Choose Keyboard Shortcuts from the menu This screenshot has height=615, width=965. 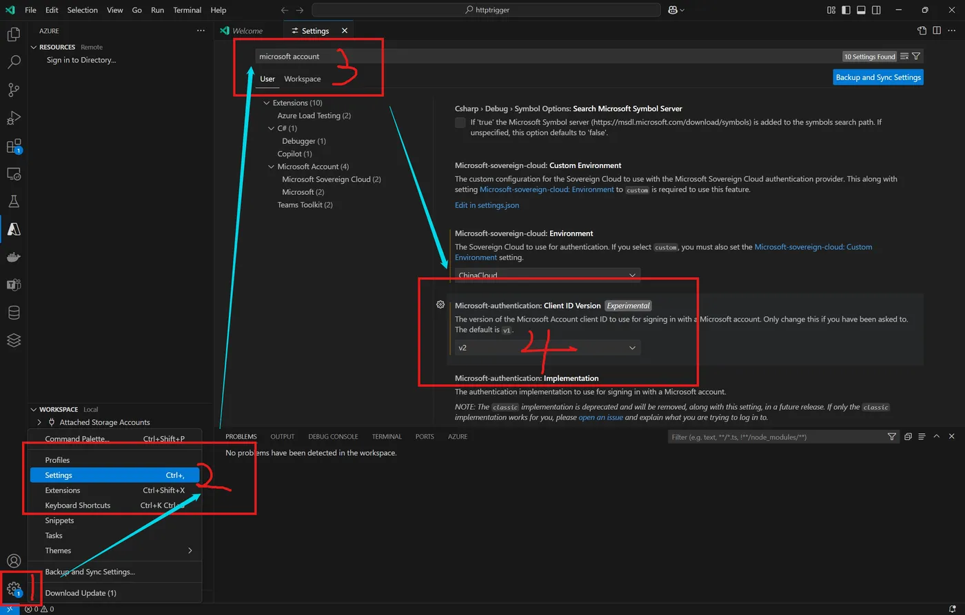point(115,505)
